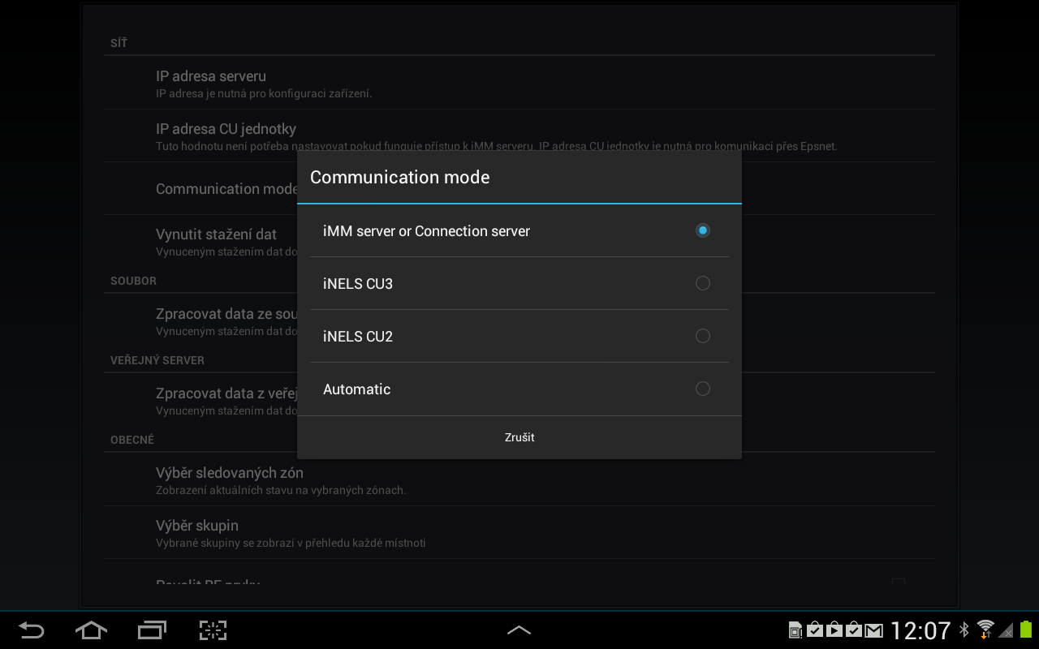Screen dimensions: 1039x649
Task: Tap the battery status icon
Action: tap(1026, 630)
